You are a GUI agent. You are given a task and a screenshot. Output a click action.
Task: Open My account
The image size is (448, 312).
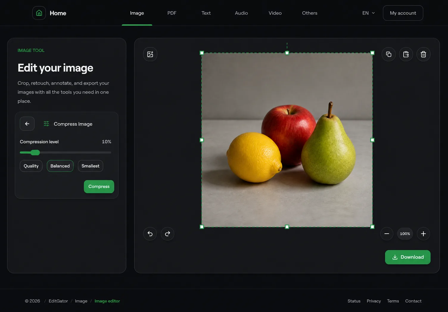tap(403, 13)
